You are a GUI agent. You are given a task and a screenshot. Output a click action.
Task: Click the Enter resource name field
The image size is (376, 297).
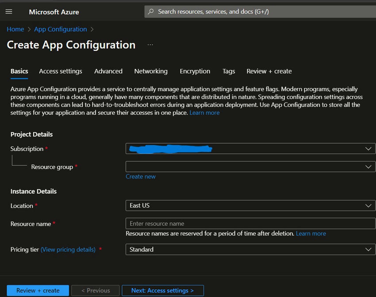point(250,224)
